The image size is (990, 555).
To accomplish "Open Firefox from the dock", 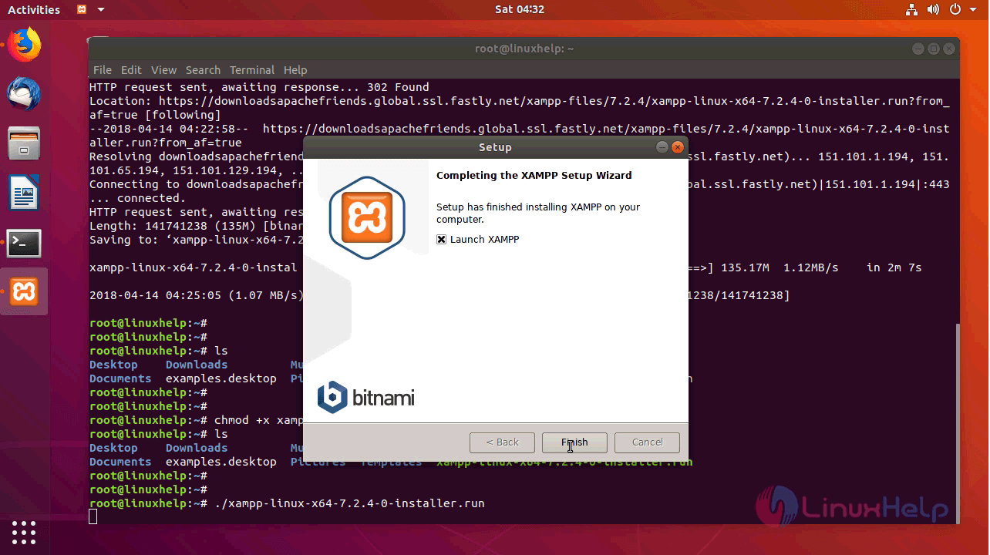I will pos(24,44).
